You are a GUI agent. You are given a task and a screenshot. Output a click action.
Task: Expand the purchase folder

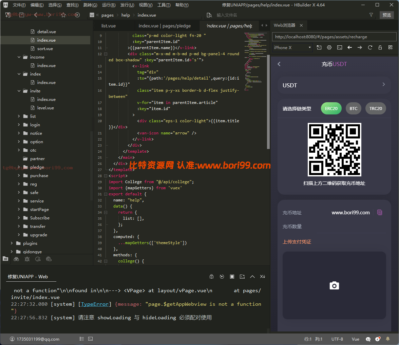click(19, 175)
